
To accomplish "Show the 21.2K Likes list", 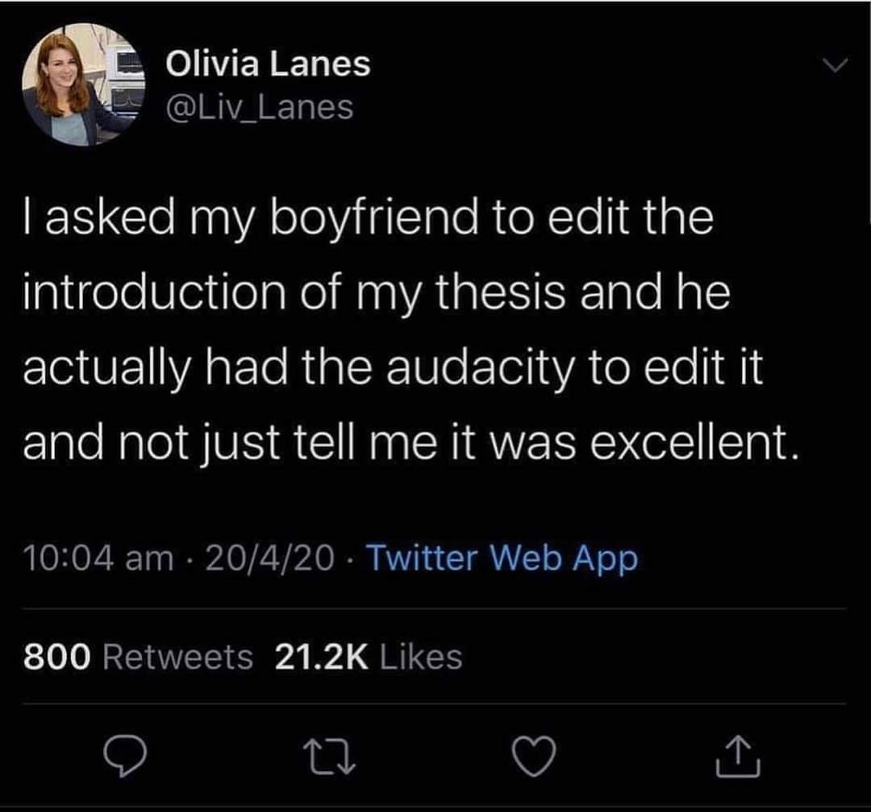I will click(x=369, y=657).
